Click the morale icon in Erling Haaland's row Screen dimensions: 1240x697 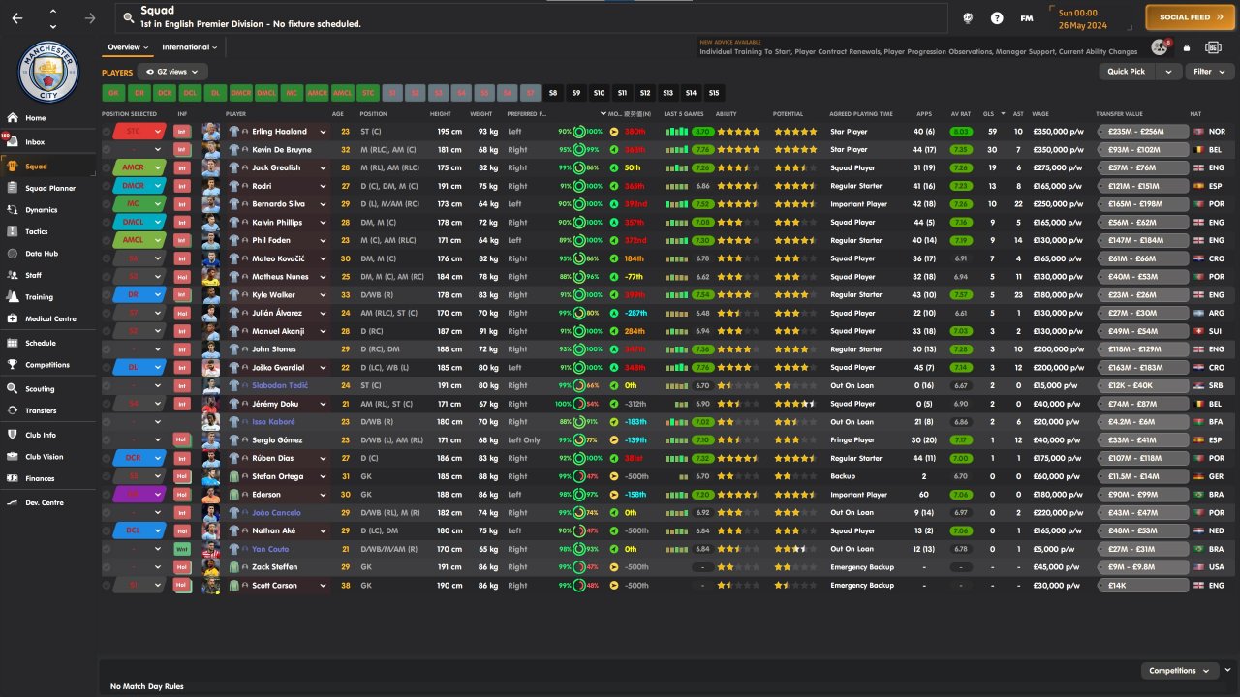(614, 132)
